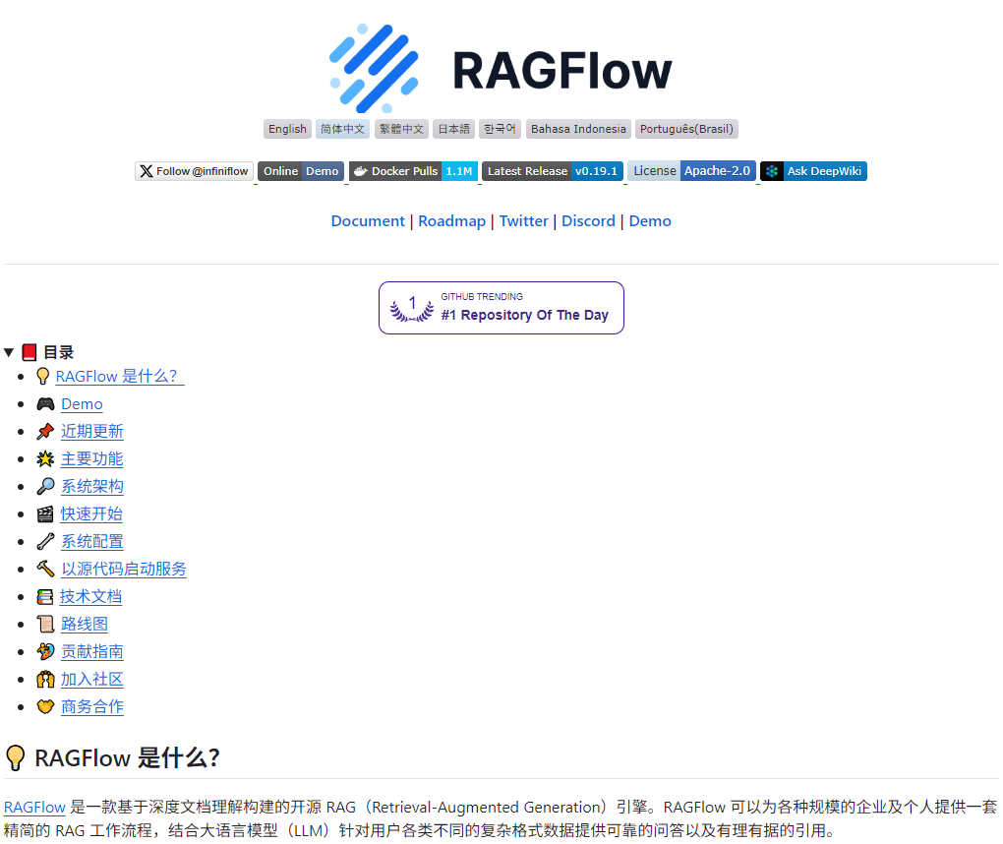Screen dimensions: 1003x844
Task: Jump to 路线图 section
Action: [85, 624]
